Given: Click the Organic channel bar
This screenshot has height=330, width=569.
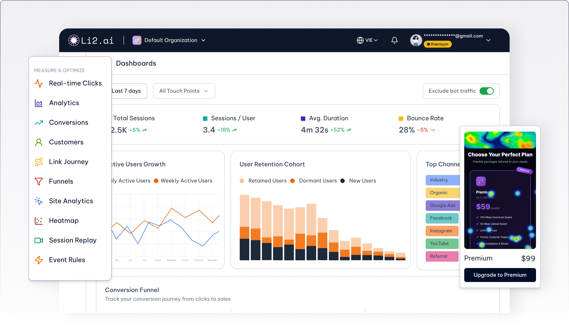Looking at the screenshot, I should (443, 193).
